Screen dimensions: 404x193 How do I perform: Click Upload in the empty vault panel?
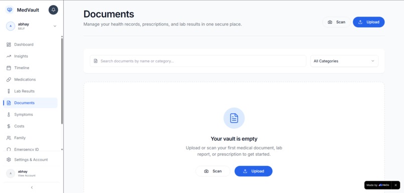coord(253,171)
